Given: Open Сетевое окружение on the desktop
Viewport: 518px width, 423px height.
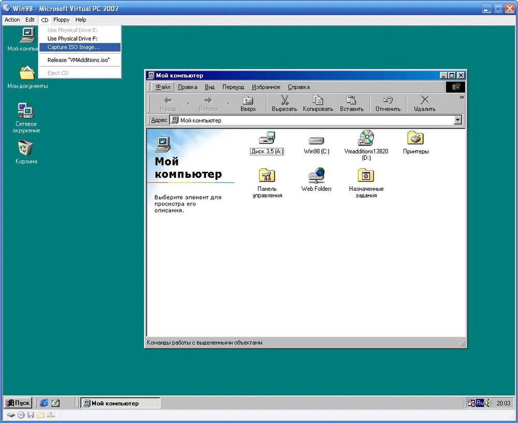Looking at the screenshot, I should [x=26, y=111].
